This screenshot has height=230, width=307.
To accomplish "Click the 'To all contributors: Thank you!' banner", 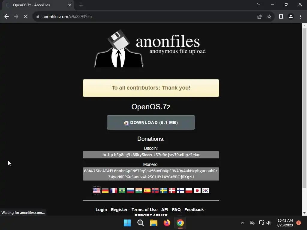I will coord(151,88).
